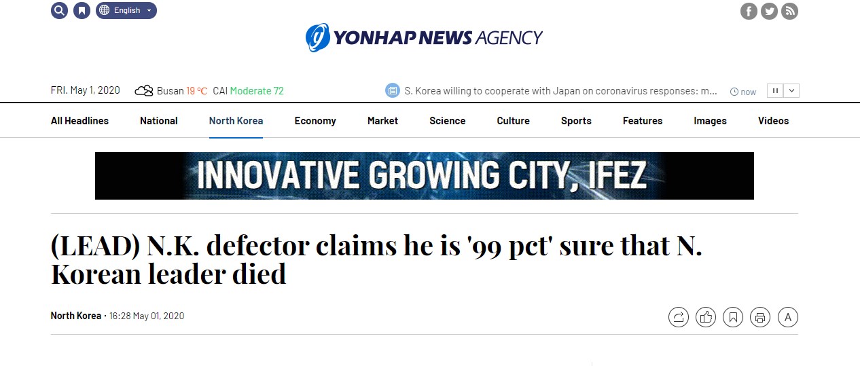Viewport: 860px width, 366px height.
Task: Open the search icon at top left
Action: coord(59,10)
